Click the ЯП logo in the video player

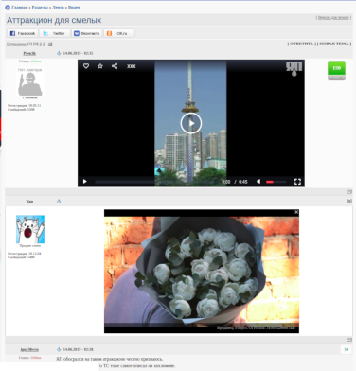coord(294,69)
